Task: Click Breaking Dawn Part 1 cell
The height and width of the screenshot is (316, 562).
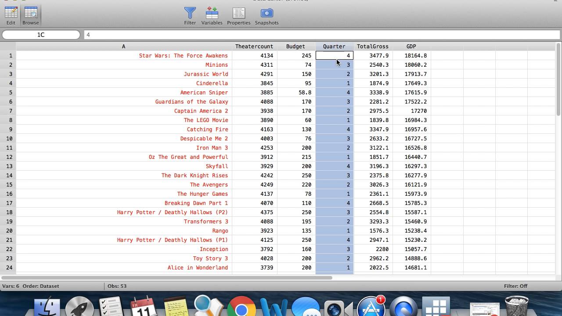Action: pyautogui.click(x=124, y=203)
